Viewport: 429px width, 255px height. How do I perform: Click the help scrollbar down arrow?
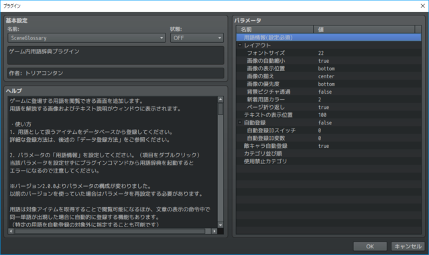click(221, 225)
